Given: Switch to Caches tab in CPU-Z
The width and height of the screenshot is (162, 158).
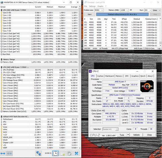Looking at the screenshot, I should (x=100, y=76).
